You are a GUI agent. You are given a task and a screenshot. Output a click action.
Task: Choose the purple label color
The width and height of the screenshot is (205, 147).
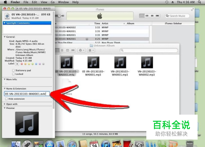pos(40,64)
